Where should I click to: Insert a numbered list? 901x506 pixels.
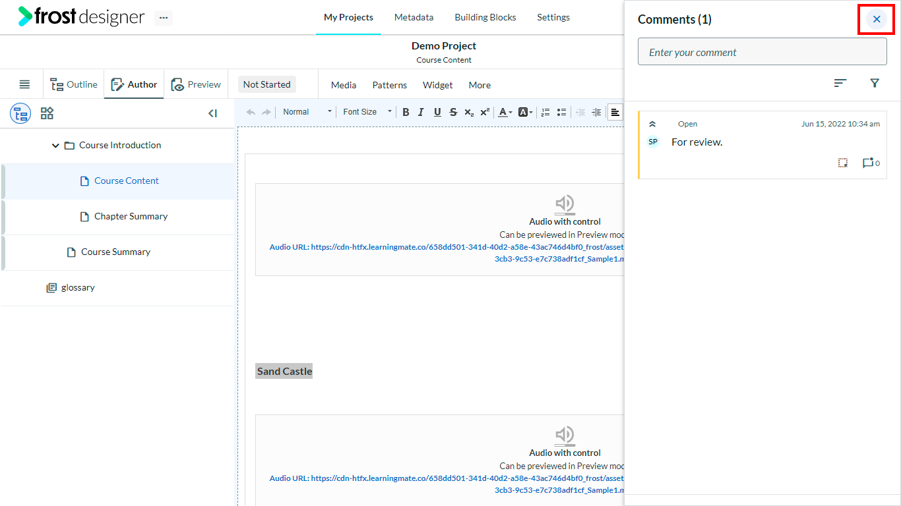pos(545,112)
